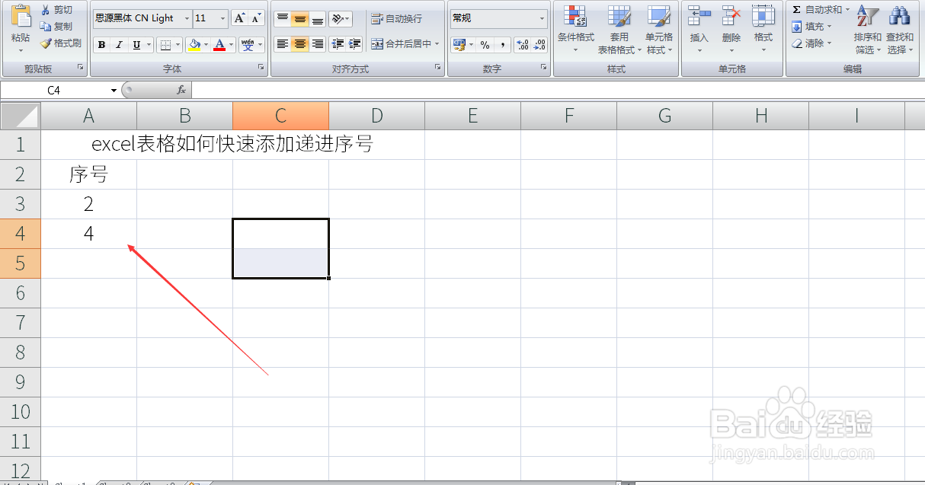The image size is (925, 485).
Task: Open Sort & Filter (排序和筛选)
Action: click(x=867, y=30)
